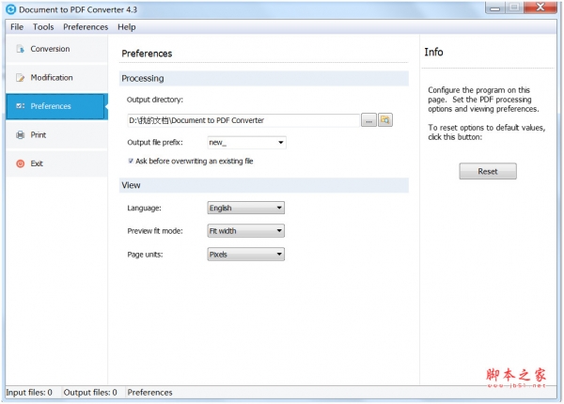This screenshot has height=404, width=564.
Task: Click the View section header
Action: (x=264, y=185)
